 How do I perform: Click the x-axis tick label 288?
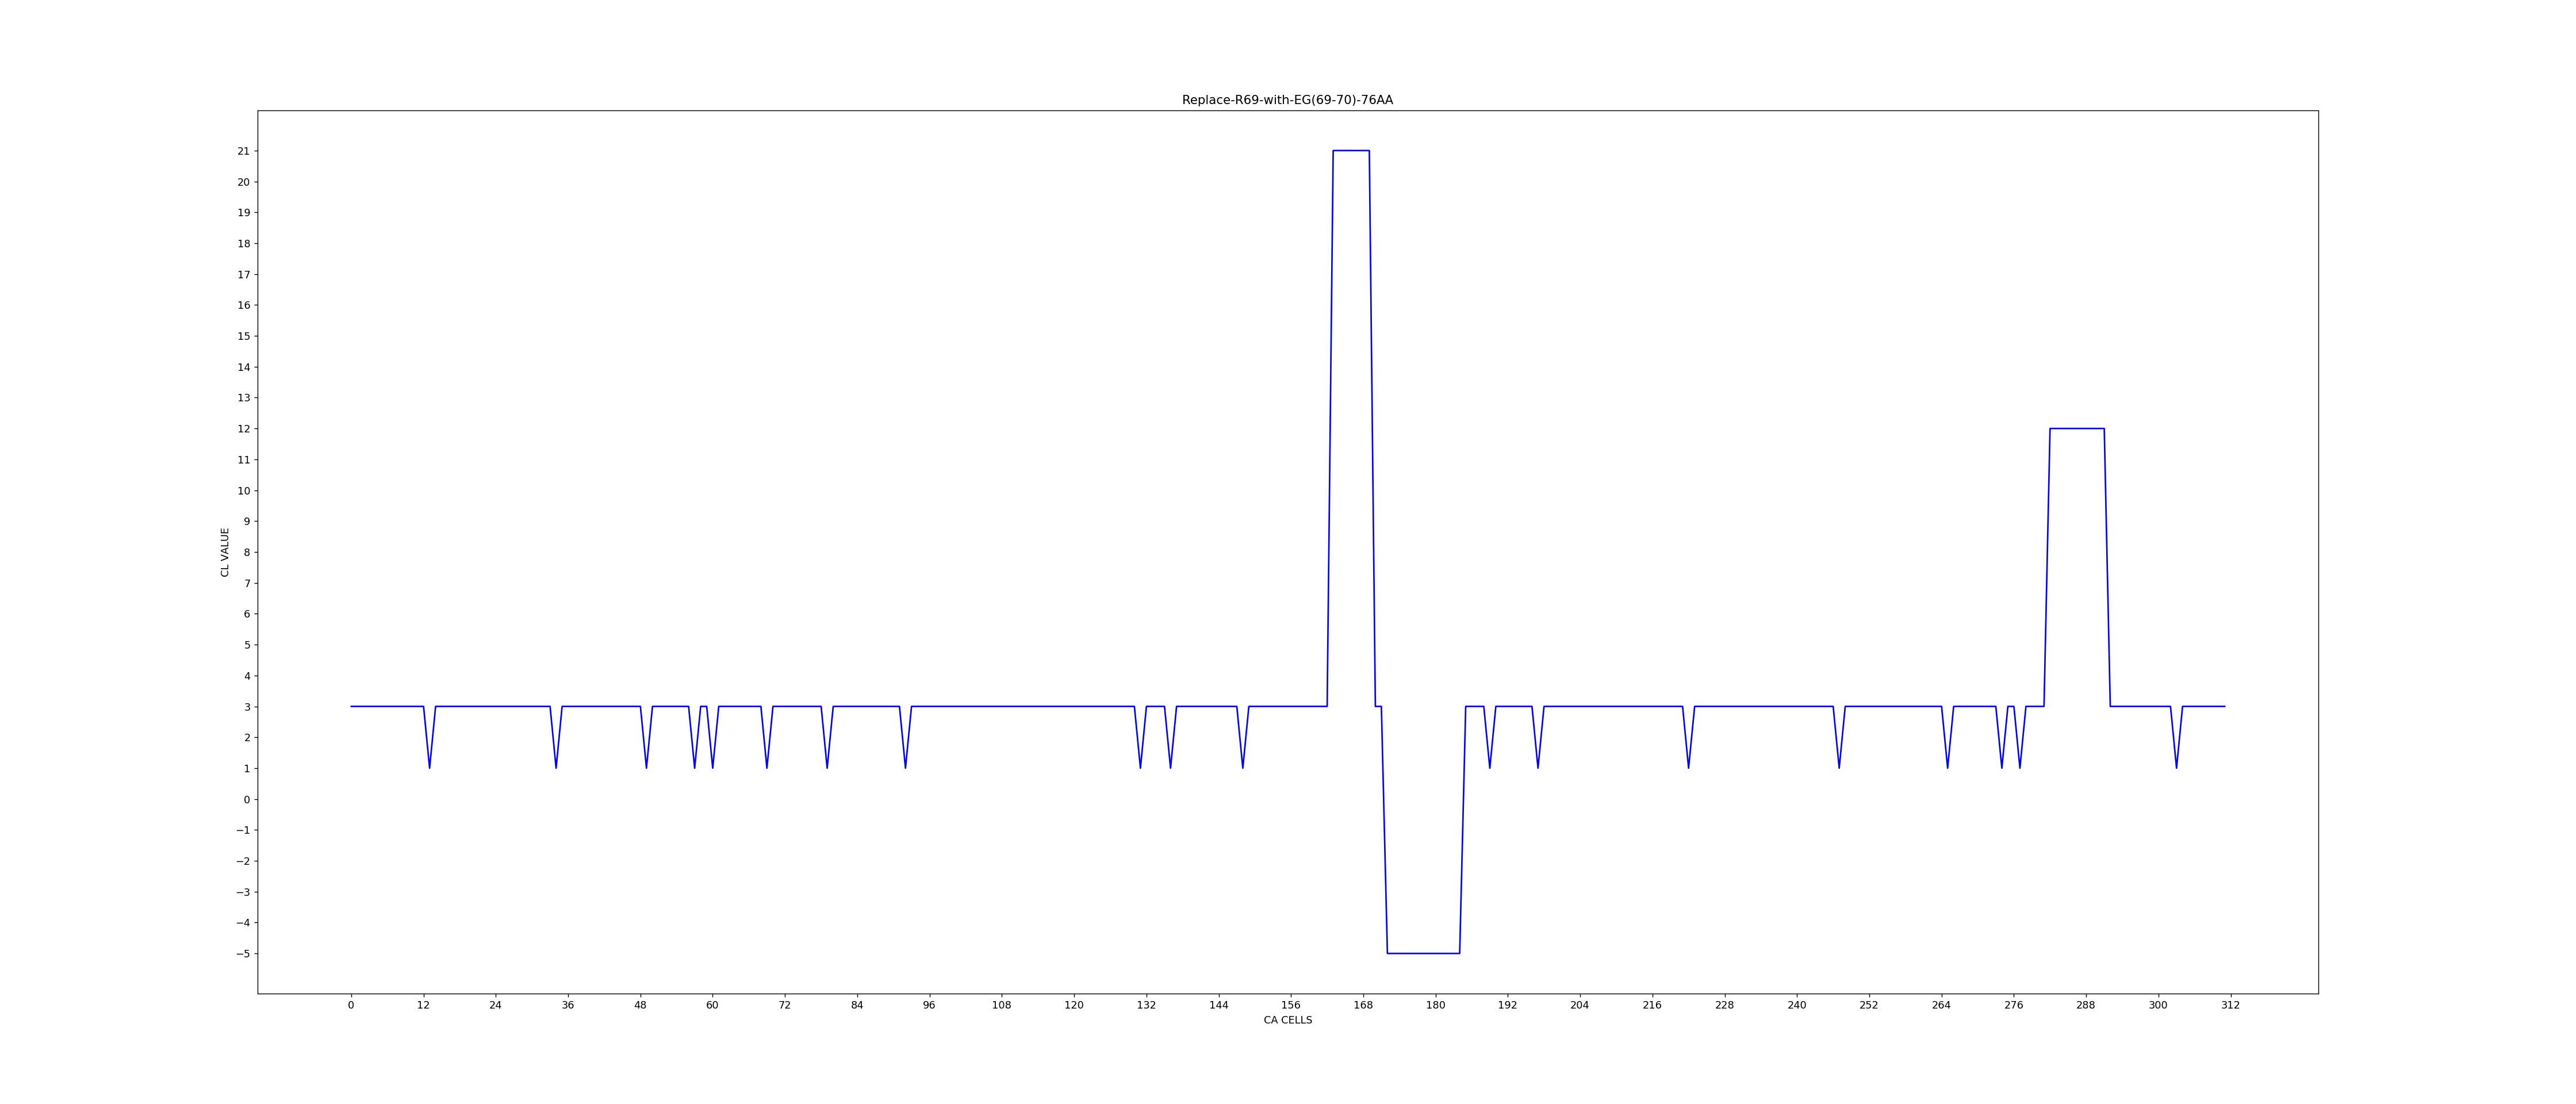(x=2085, y=1005)
